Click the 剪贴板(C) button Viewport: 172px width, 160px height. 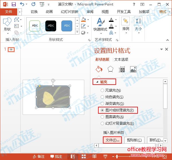[134, 140]
